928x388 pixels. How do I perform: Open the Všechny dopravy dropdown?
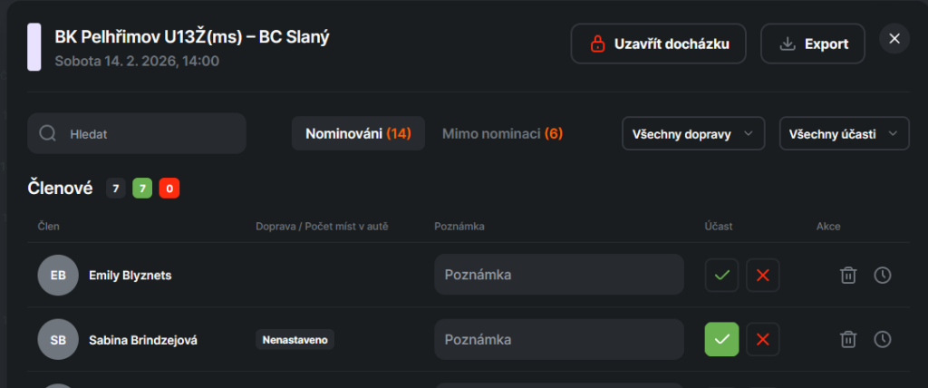tap(693, 133)
